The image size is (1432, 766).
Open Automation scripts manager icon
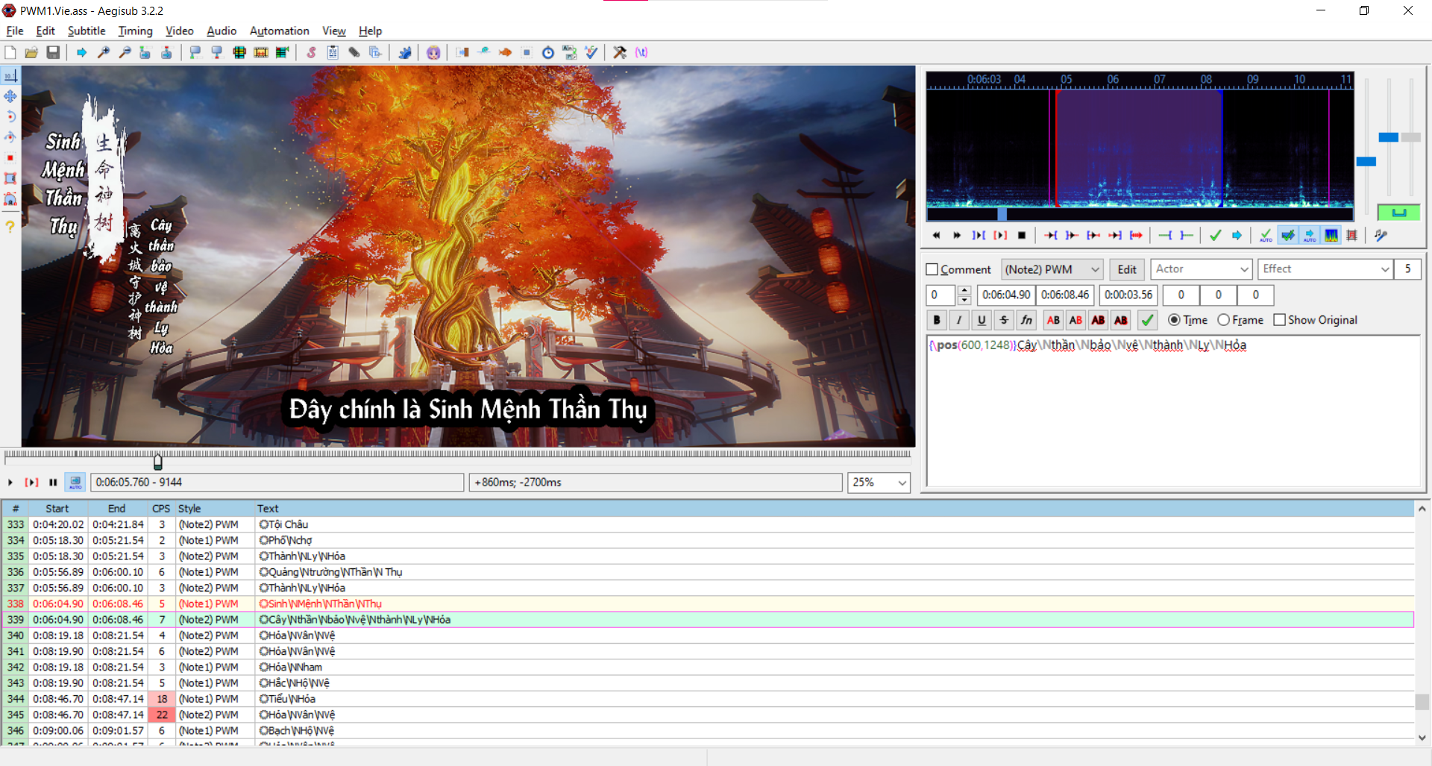point(405,52)
